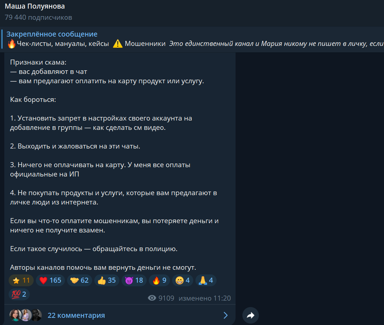Image resolution: width=384 pixels, height=325 pixels.
Task: Toggle the handshake reaction with 62
Action: [x=79, y=280]
